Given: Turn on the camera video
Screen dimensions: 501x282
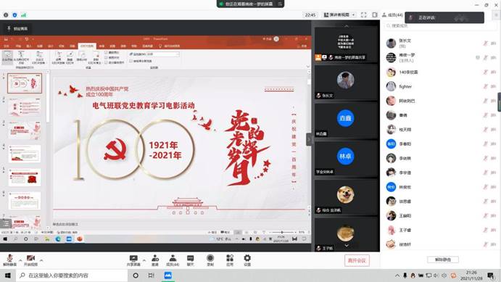Looking at the screenshot, I should [30, 260].
